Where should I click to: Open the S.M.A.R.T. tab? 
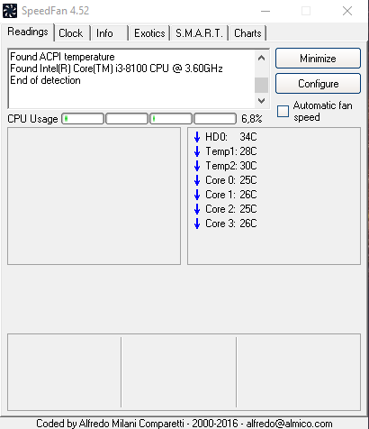[x=199, y=33]
